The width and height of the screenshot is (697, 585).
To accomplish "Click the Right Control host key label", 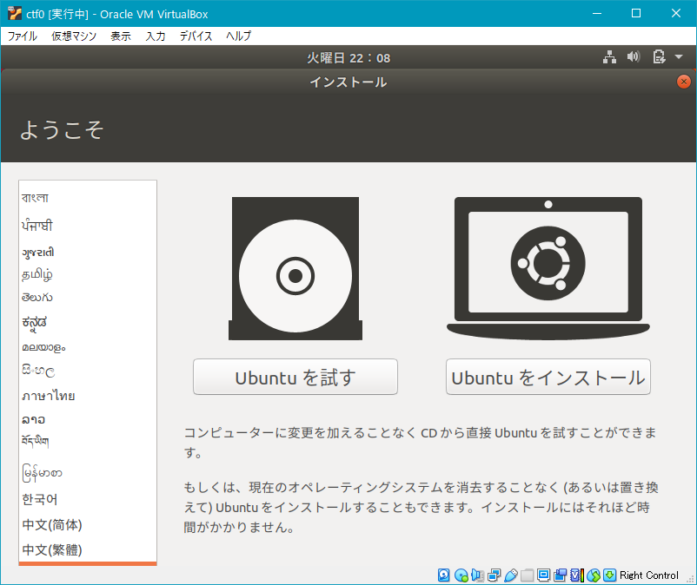I will pyautogui.click(x=649, y=575).
